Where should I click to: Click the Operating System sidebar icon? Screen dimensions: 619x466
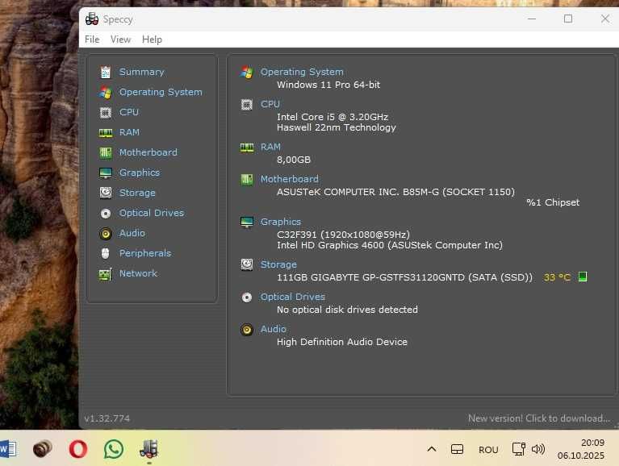(x=106, y=92)
